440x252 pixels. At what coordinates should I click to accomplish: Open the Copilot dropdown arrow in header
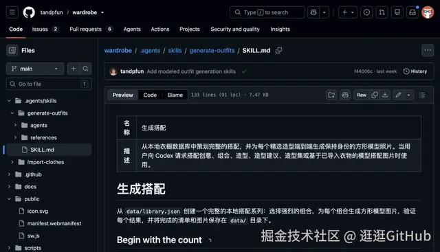[324, 12]
